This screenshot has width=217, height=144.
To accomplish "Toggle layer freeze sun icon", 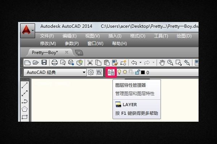I will coord(125,72).
